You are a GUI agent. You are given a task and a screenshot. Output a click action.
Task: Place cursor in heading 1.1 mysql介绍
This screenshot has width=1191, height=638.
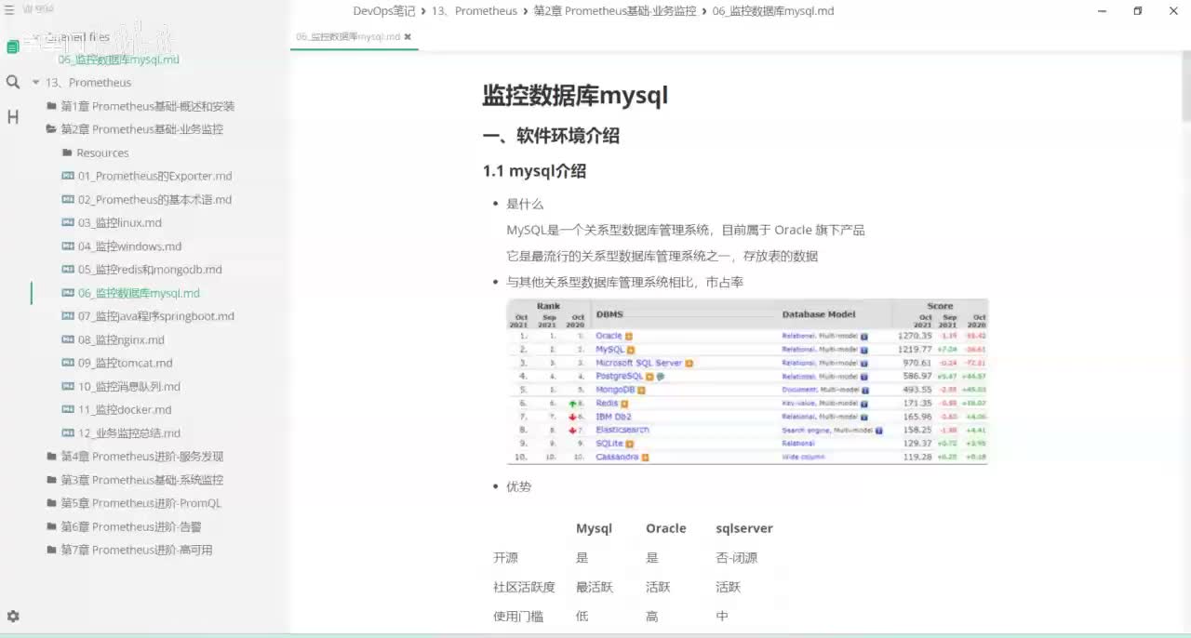pos(534,171)
